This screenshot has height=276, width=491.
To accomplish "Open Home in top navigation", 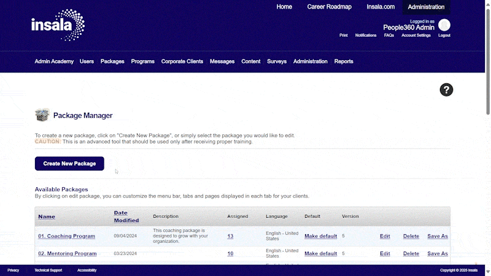I will click(x=284, y=7).
